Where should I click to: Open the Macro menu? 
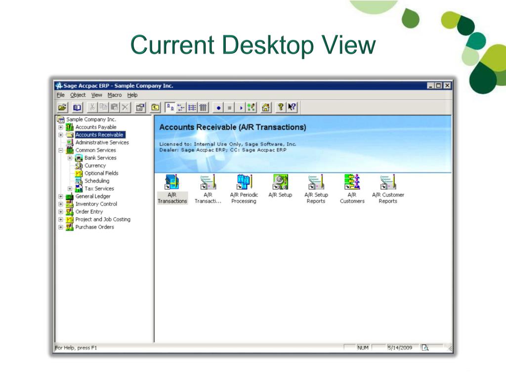pyautogui.click(x=115, y=95)
